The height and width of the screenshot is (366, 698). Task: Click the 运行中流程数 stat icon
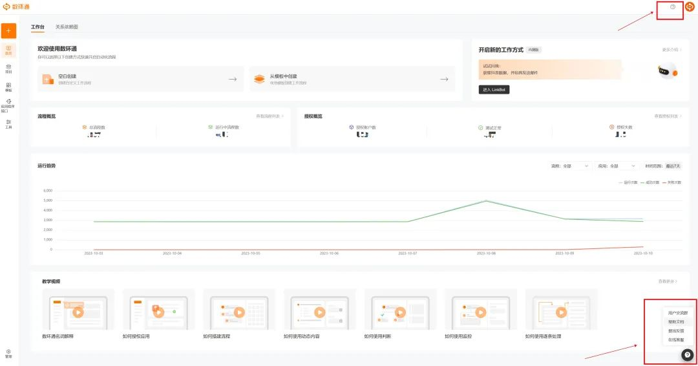211,127
